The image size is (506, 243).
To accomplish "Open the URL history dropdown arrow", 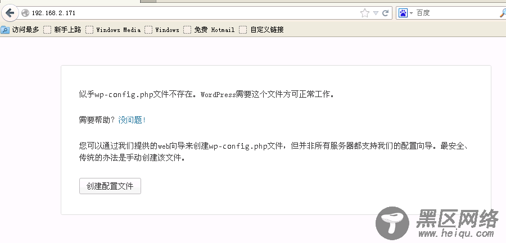I will pyautogui.click(x=376, y=13).
